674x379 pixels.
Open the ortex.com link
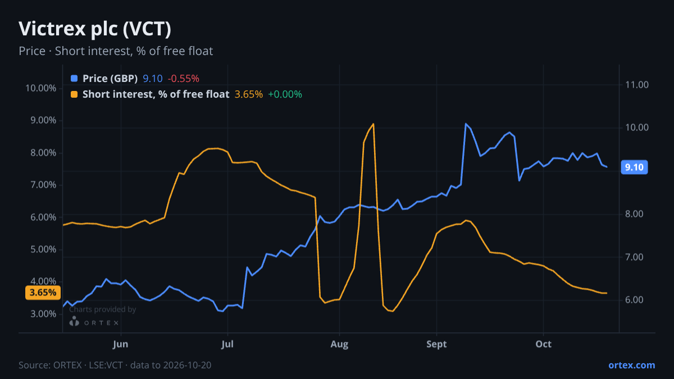[x=631, y=365]
